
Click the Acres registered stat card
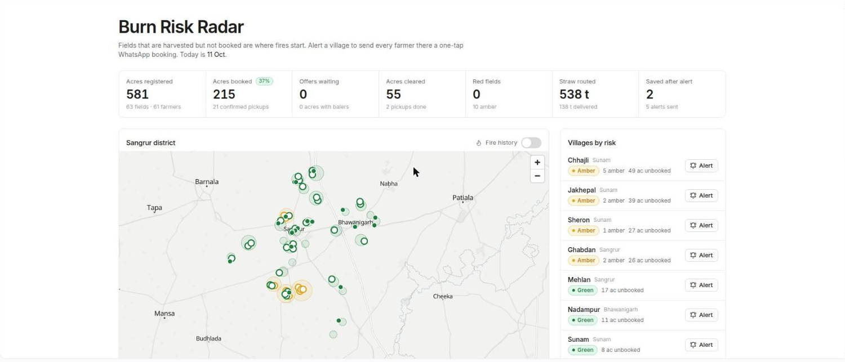point(162,93)
